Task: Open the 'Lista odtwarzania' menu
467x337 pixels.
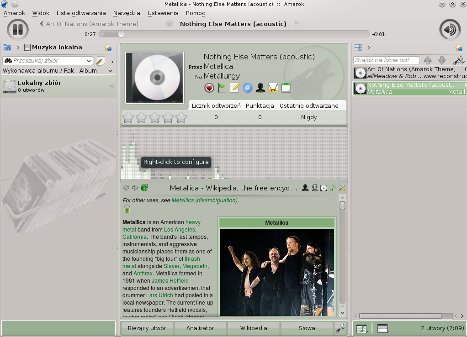Action: (81, 13)
